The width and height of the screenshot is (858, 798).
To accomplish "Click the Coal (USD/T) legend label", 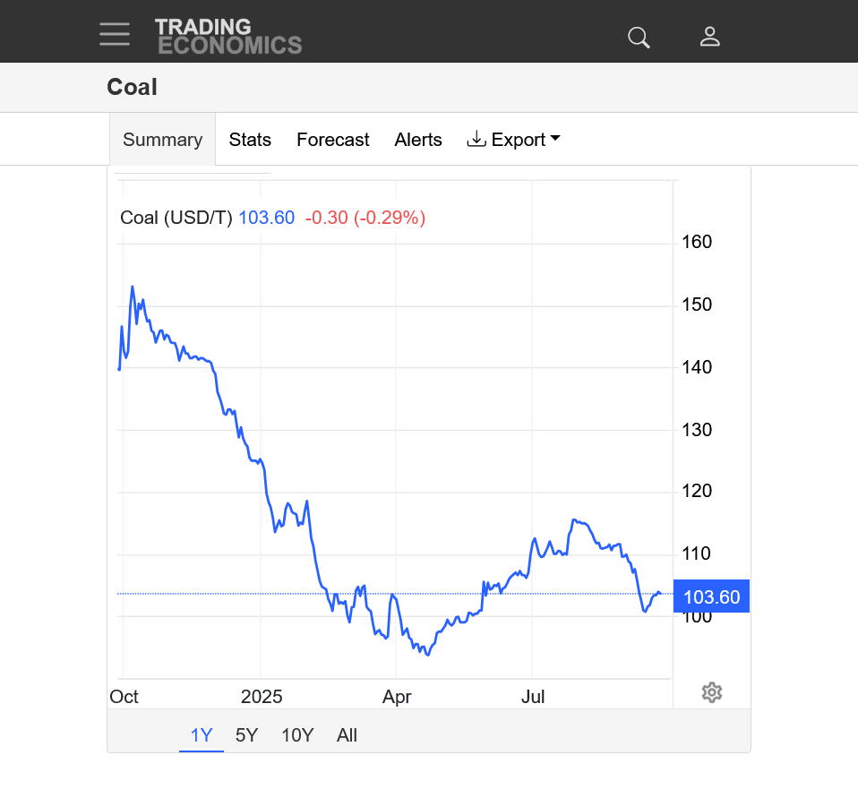I will click(176, 218).
